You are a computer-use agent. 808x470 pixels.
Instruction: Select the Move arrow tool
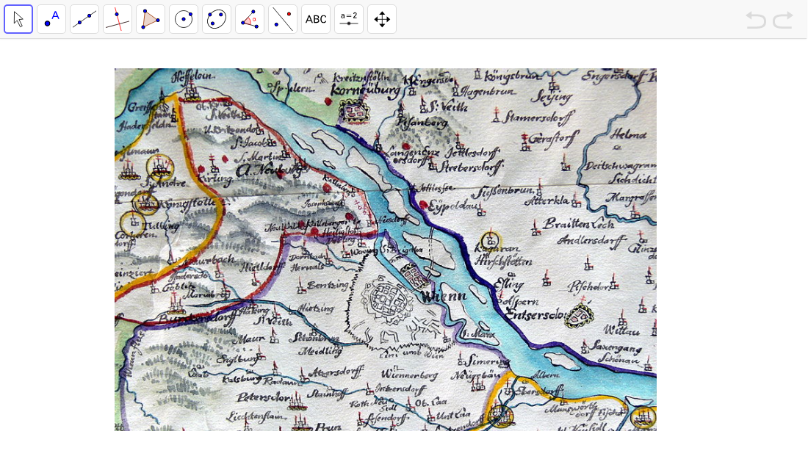coord(18,19)
